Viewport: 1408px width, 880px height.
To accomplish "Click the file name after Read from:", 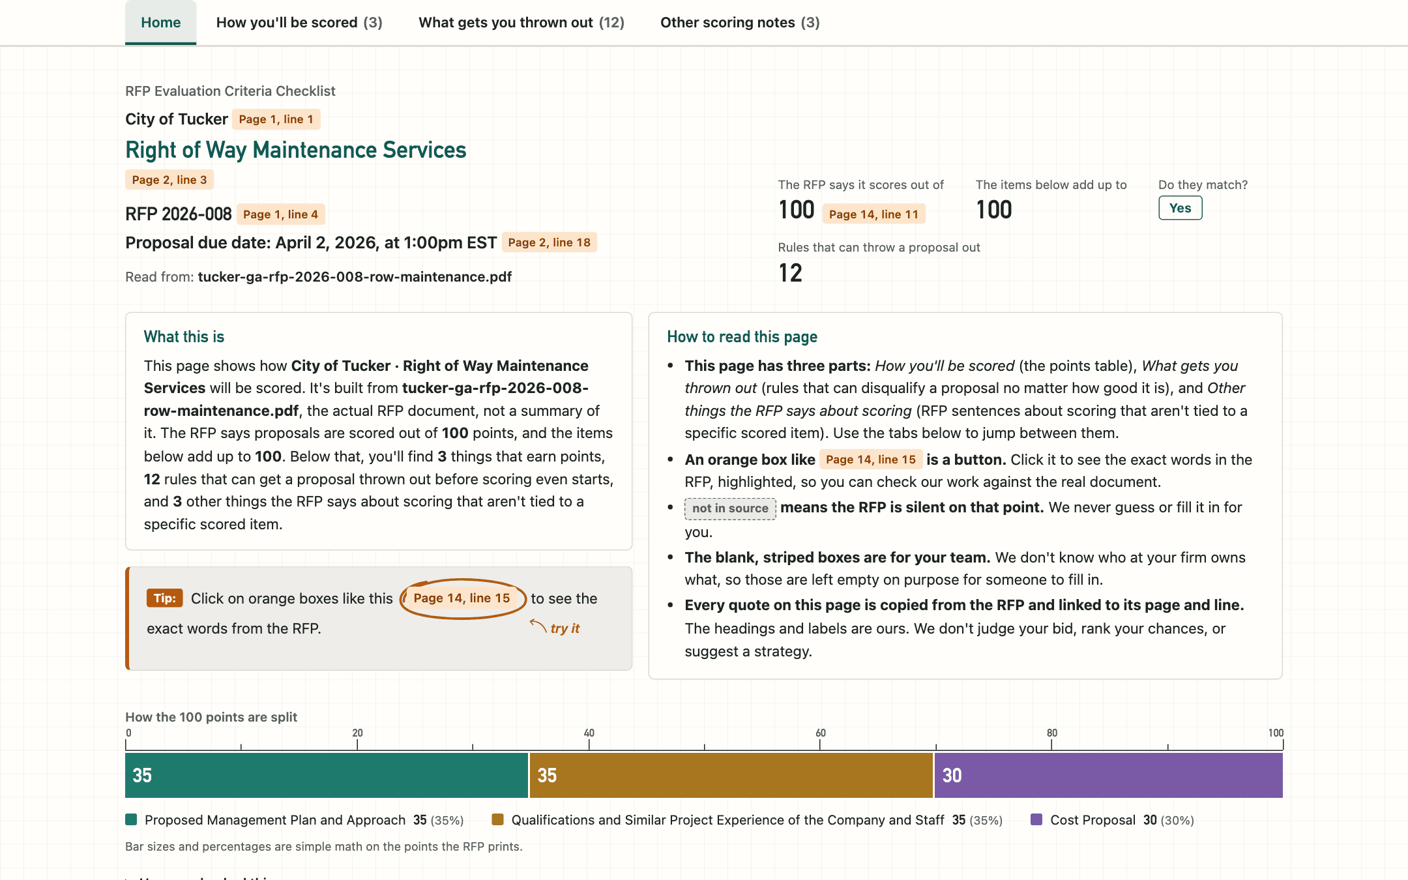I will point(355,276).
